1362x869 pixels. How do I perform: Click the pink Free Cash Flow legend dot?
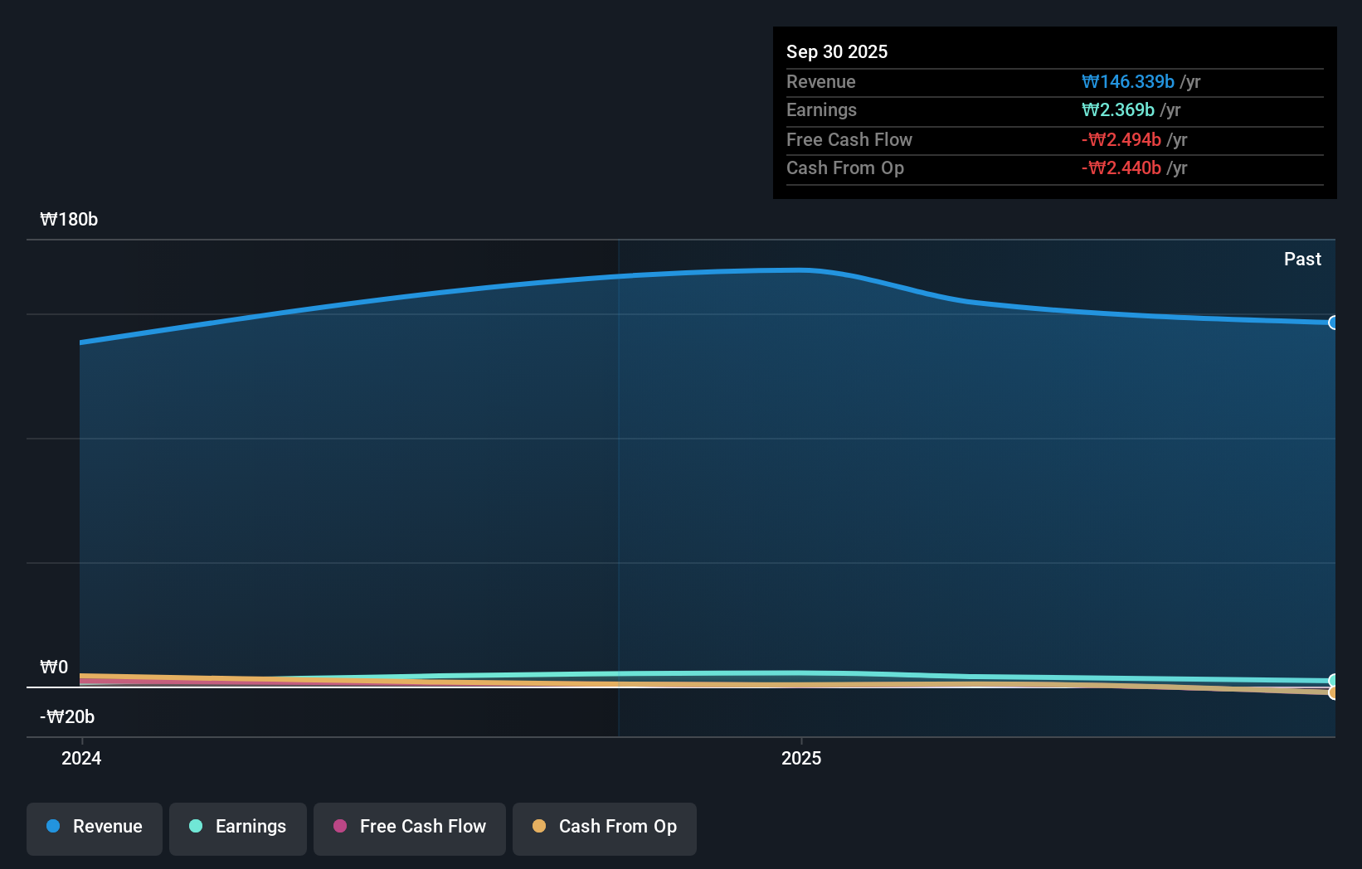(339, 827)
